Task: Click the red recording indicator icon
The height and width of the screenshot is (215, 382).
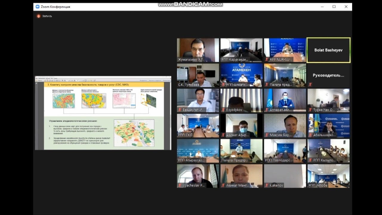Action: [38, 16]
